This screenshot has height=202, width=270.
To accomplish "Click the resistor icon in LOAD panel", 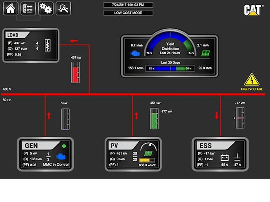I will click(49, 46).
